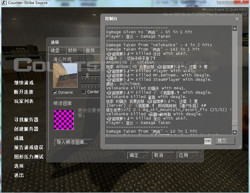The height and width of the screenshot is (193, 250).
Task: Open 玩家列表 from main menu
Action: click(x=24, y=101)
